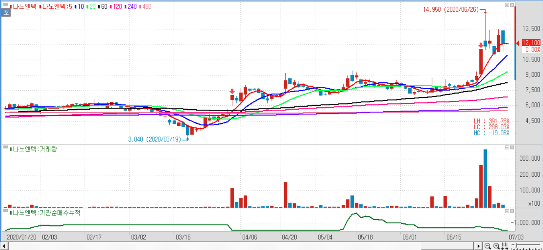Viewport: 543px width, 250px height.
Task: Click the 300,000 volume axis label
Action: (x=530, y=158)
